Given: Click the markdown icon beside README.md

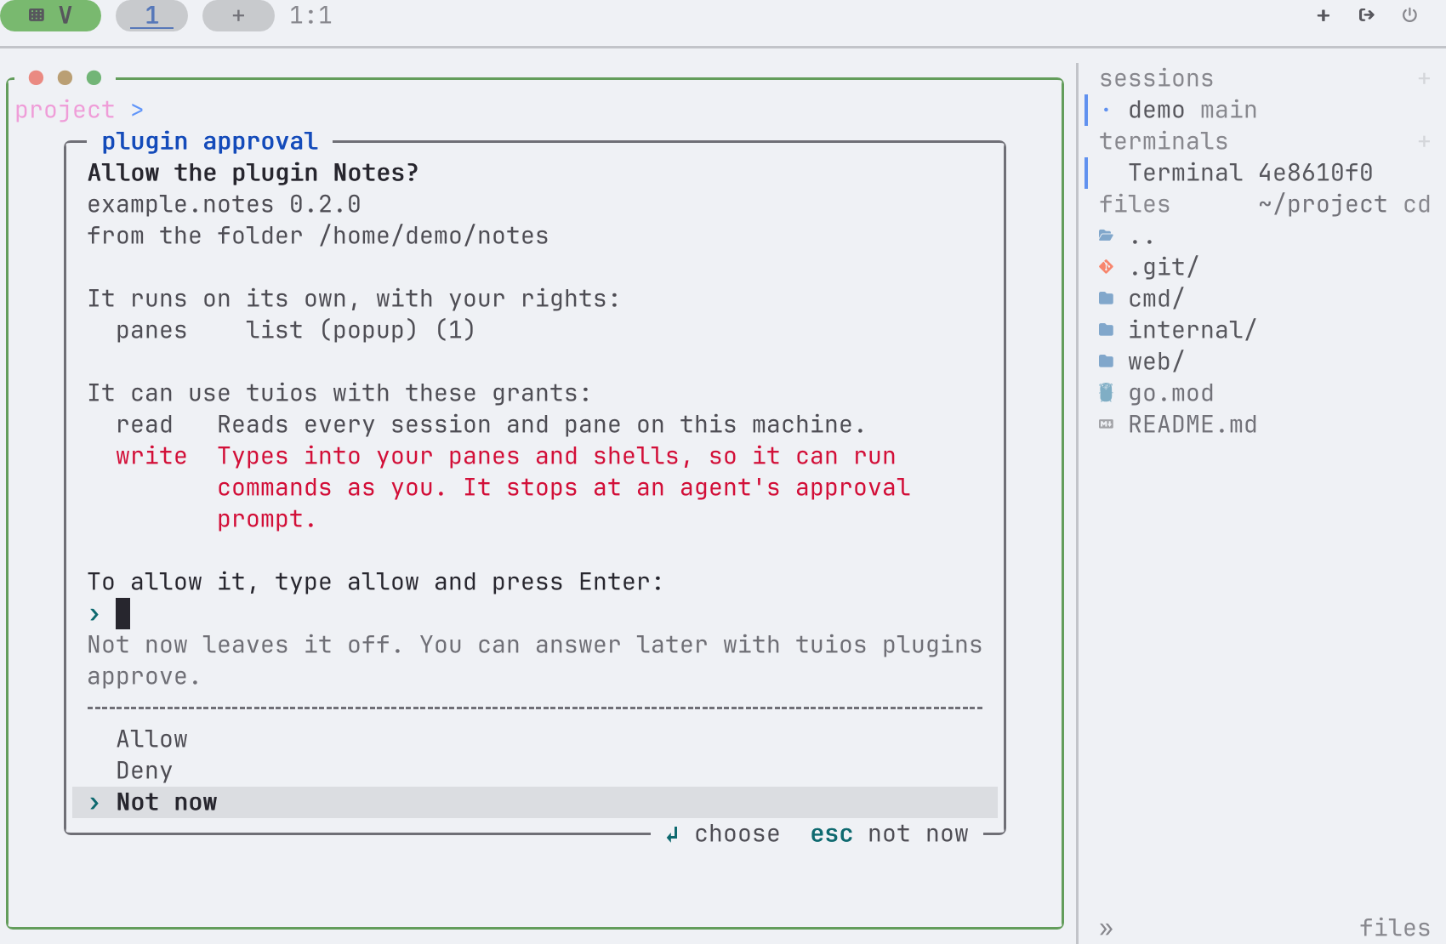Looking at the screenshot, I should click(1106, 424).
